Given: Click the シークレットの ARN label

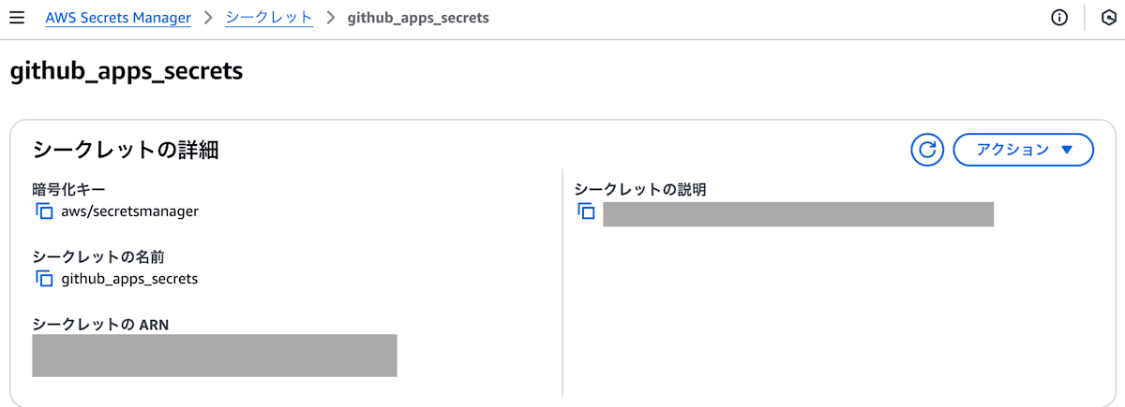Looking at the screenshot, I should pos(100,325).
